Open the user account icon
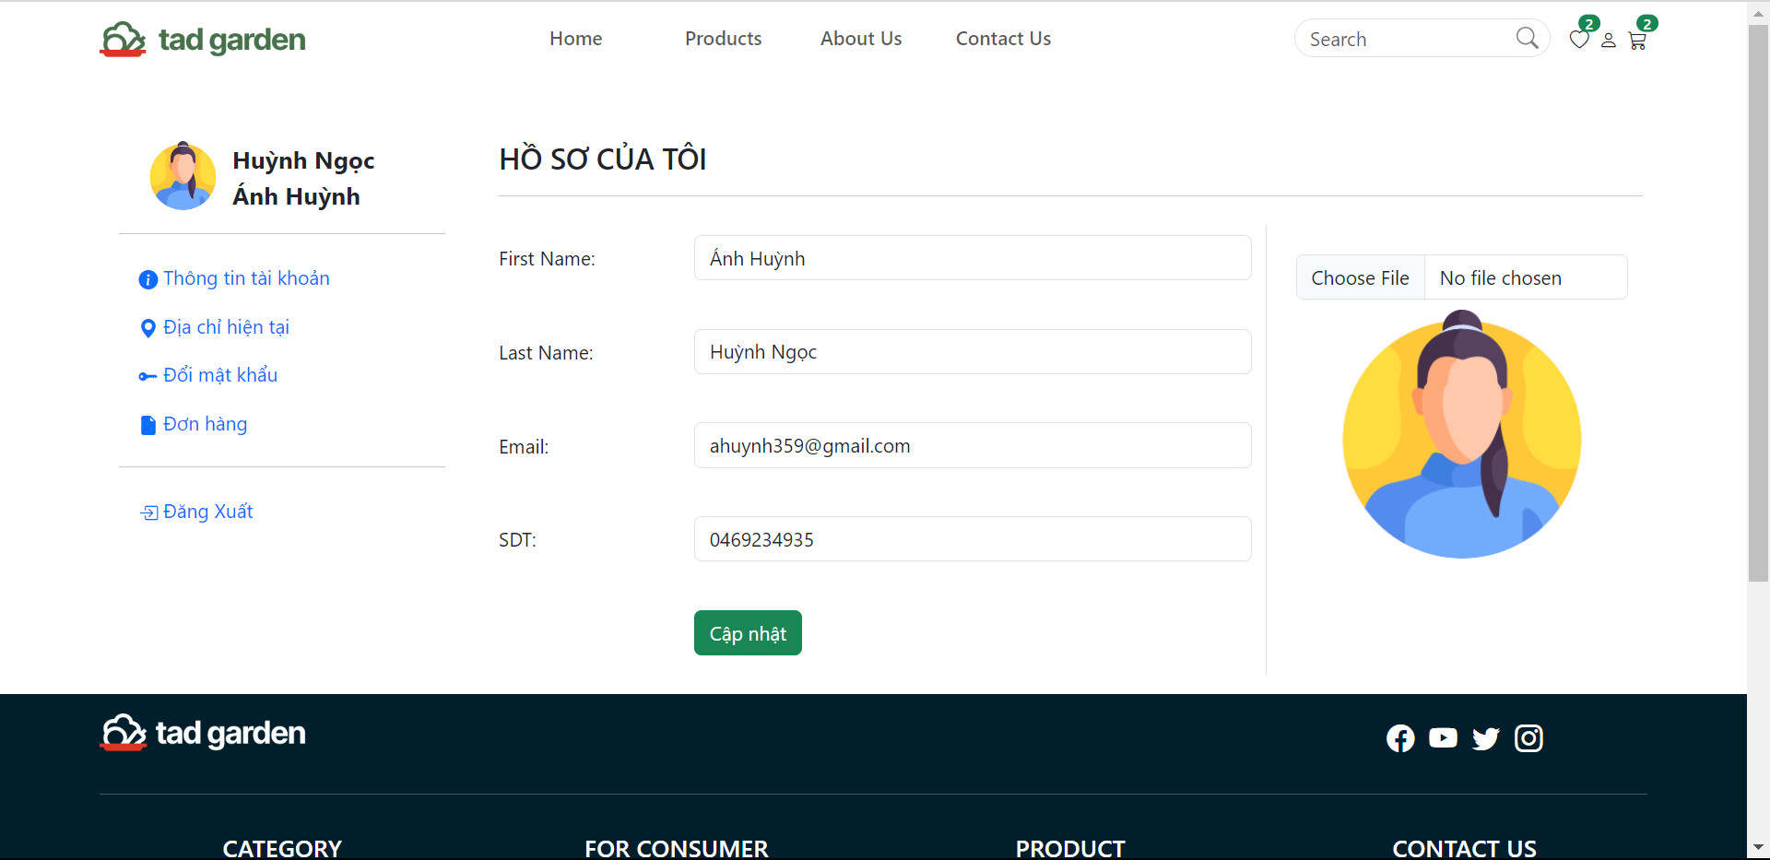The height and width of the screenshot is (860, 1770). [1609, 41]
